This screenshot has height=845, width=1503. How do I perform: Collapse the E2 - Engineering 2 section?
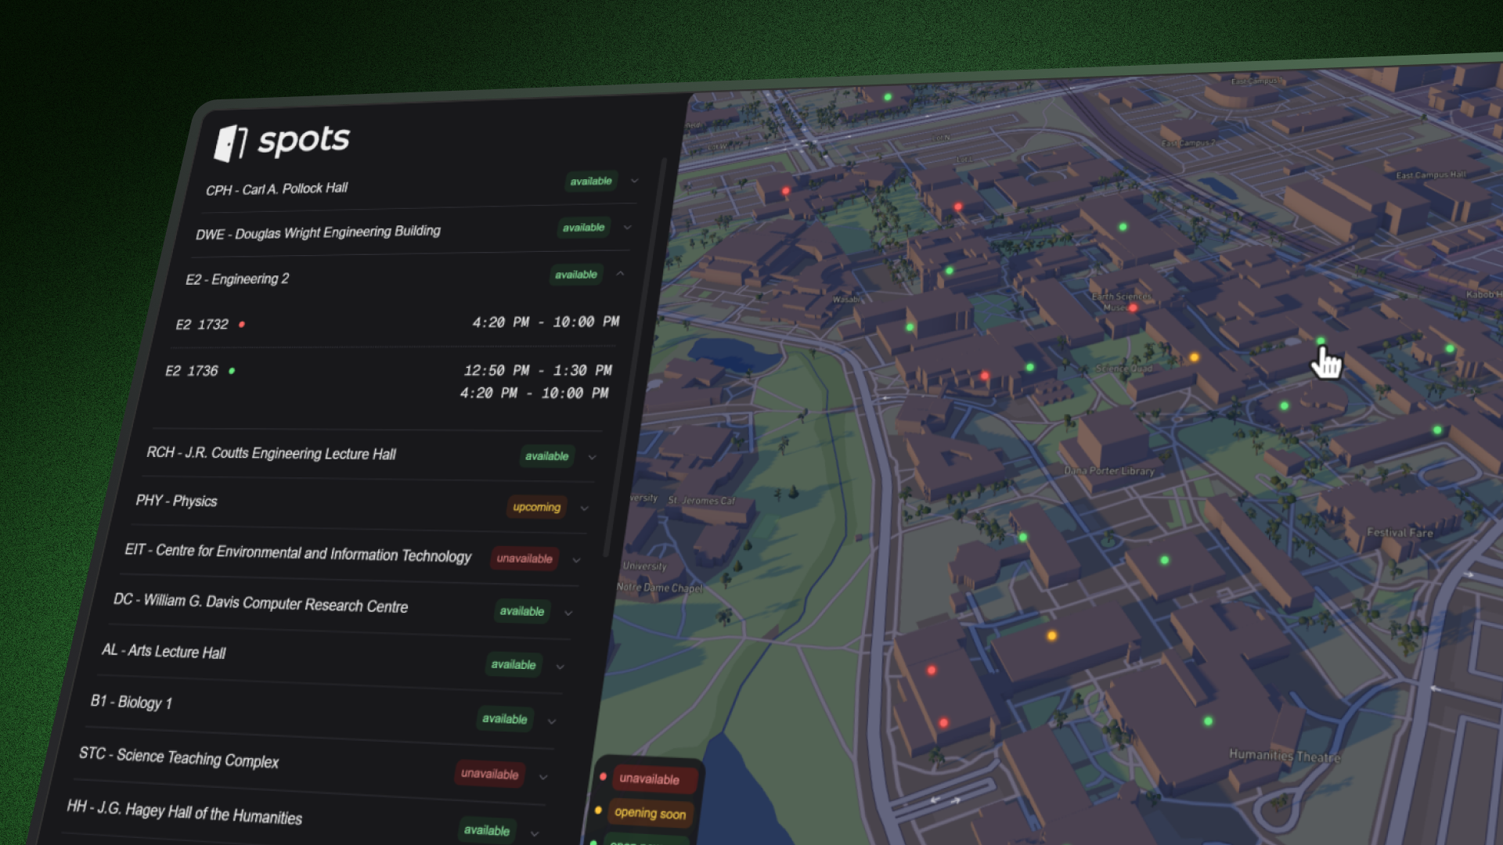(x=620, y=274)
